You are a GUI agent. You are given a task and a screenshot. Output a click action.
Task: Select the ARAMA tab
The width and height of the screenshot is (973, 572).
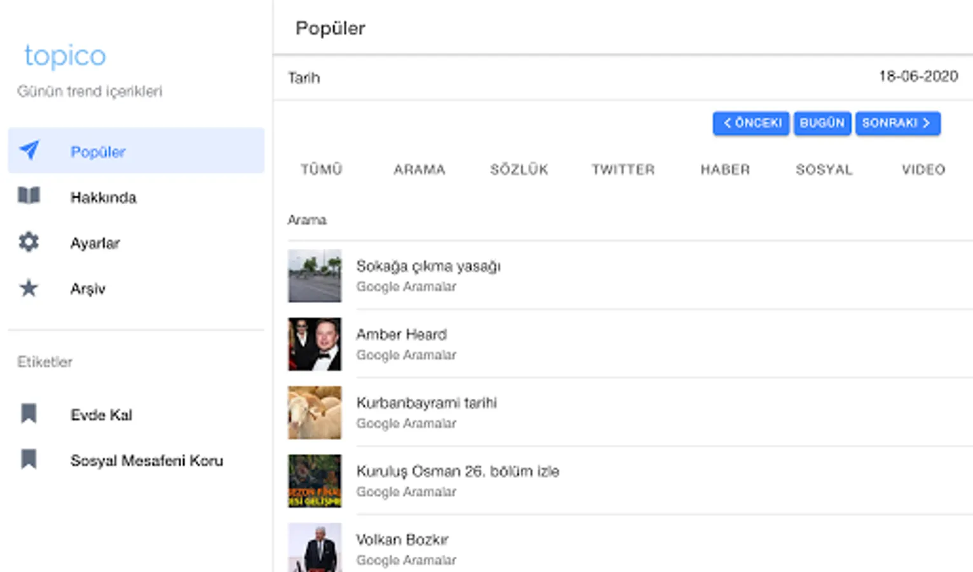[x=419, y=170]
